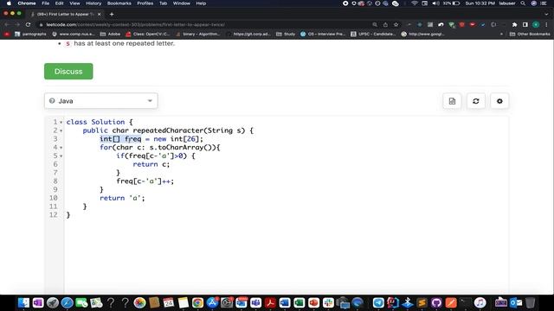554x311 pixels.
Task: Open Slack from the dock
Action: click(328, 302)
